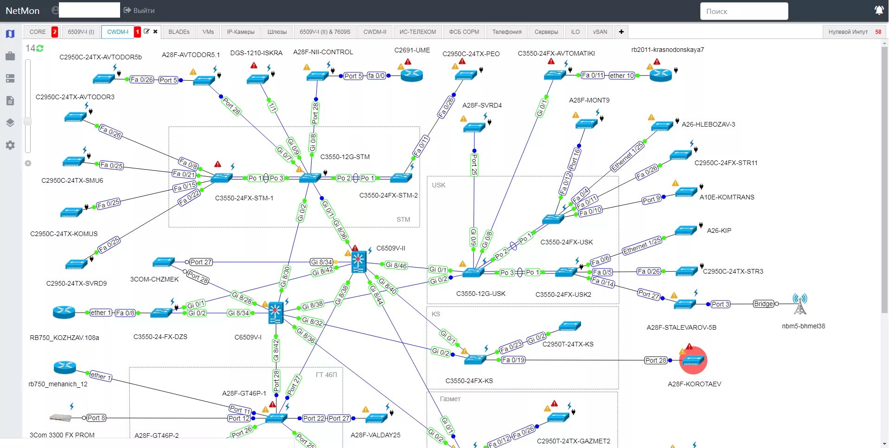Select the C6509V-II core switch node
889x448 pixels.
tap(358, 262)
